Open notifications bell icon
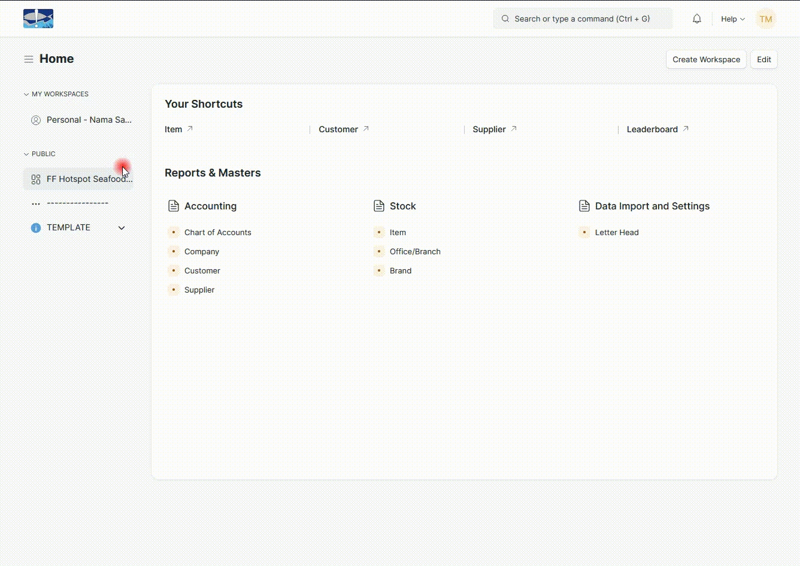 [x=696, y=19]
